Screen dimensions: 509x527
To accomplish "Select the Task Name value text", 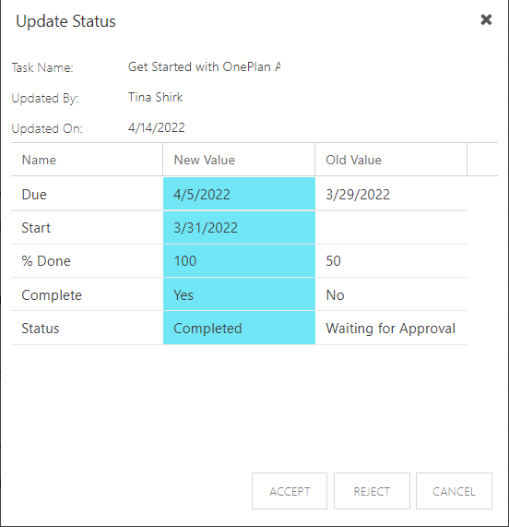I will tap(204, 66).
